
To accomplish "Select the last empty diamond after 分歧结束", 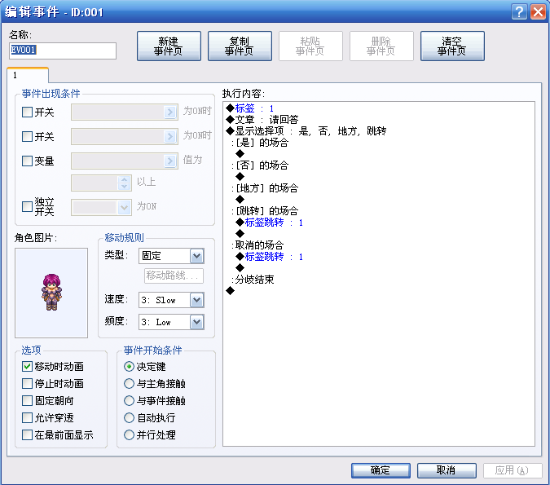I will [230, 290].
